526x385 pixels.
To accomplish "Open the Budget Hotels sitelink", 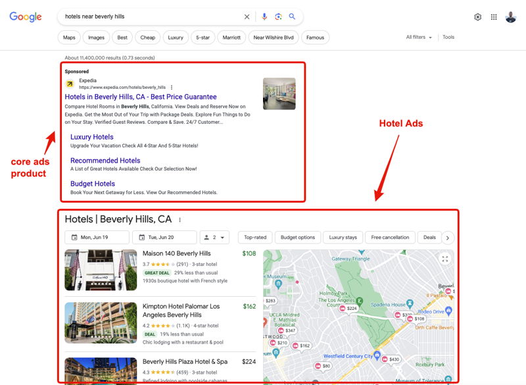I will click(93, 184).
